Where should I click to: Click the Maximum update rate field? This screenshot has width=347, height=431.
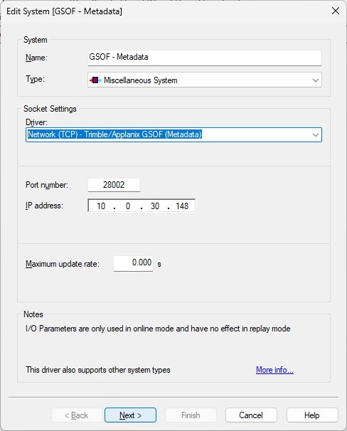point(133,263)
